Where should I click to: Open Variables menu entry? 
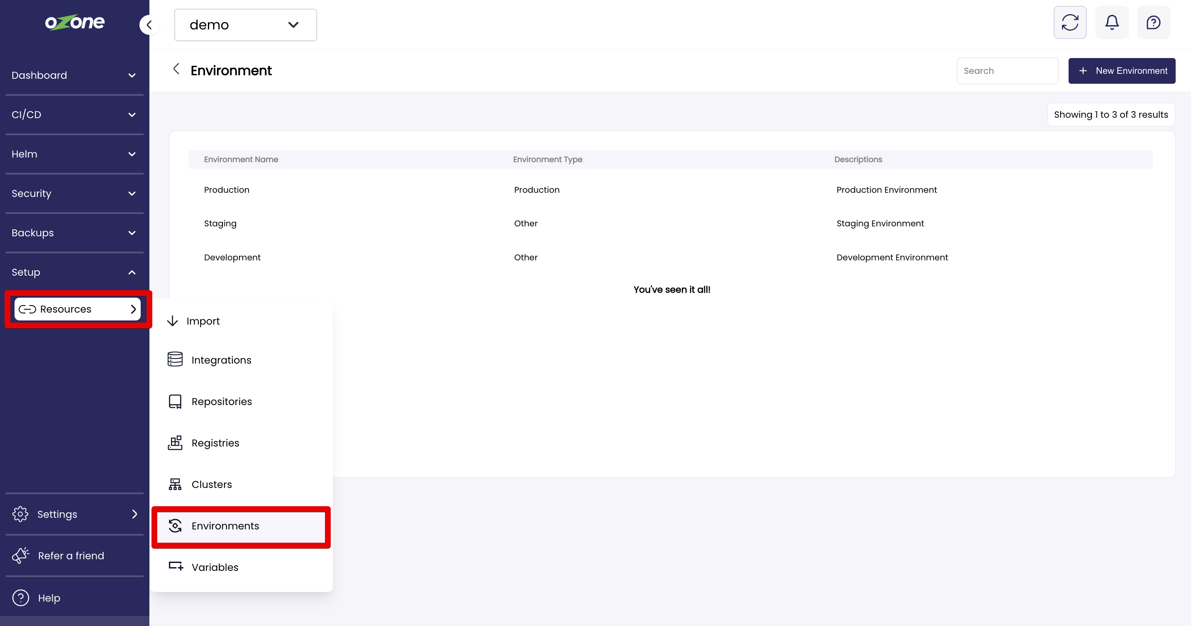coord(215,567)
